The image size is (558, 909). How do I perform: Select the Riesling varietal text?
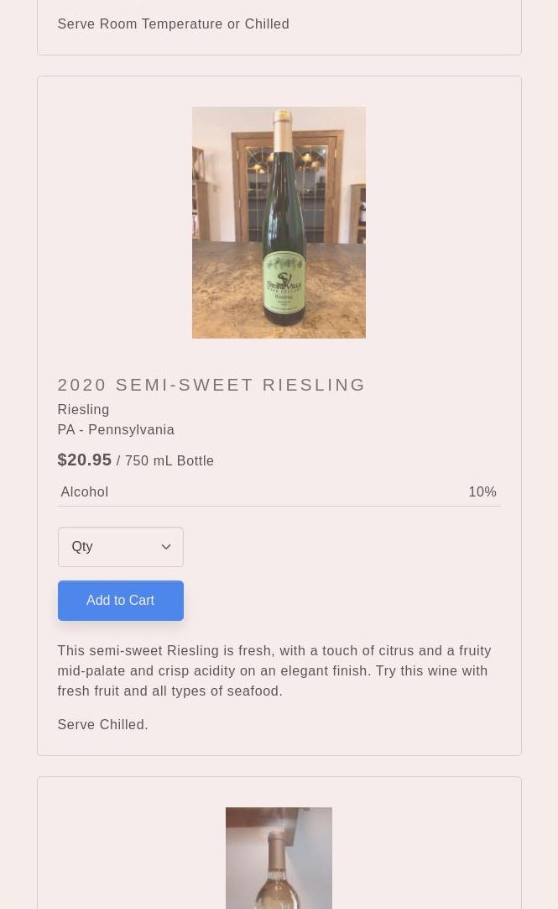tap(83, 409)
